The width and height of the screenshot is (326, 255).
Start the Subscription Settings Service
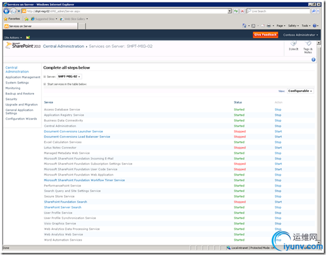(x=278, y=164)
